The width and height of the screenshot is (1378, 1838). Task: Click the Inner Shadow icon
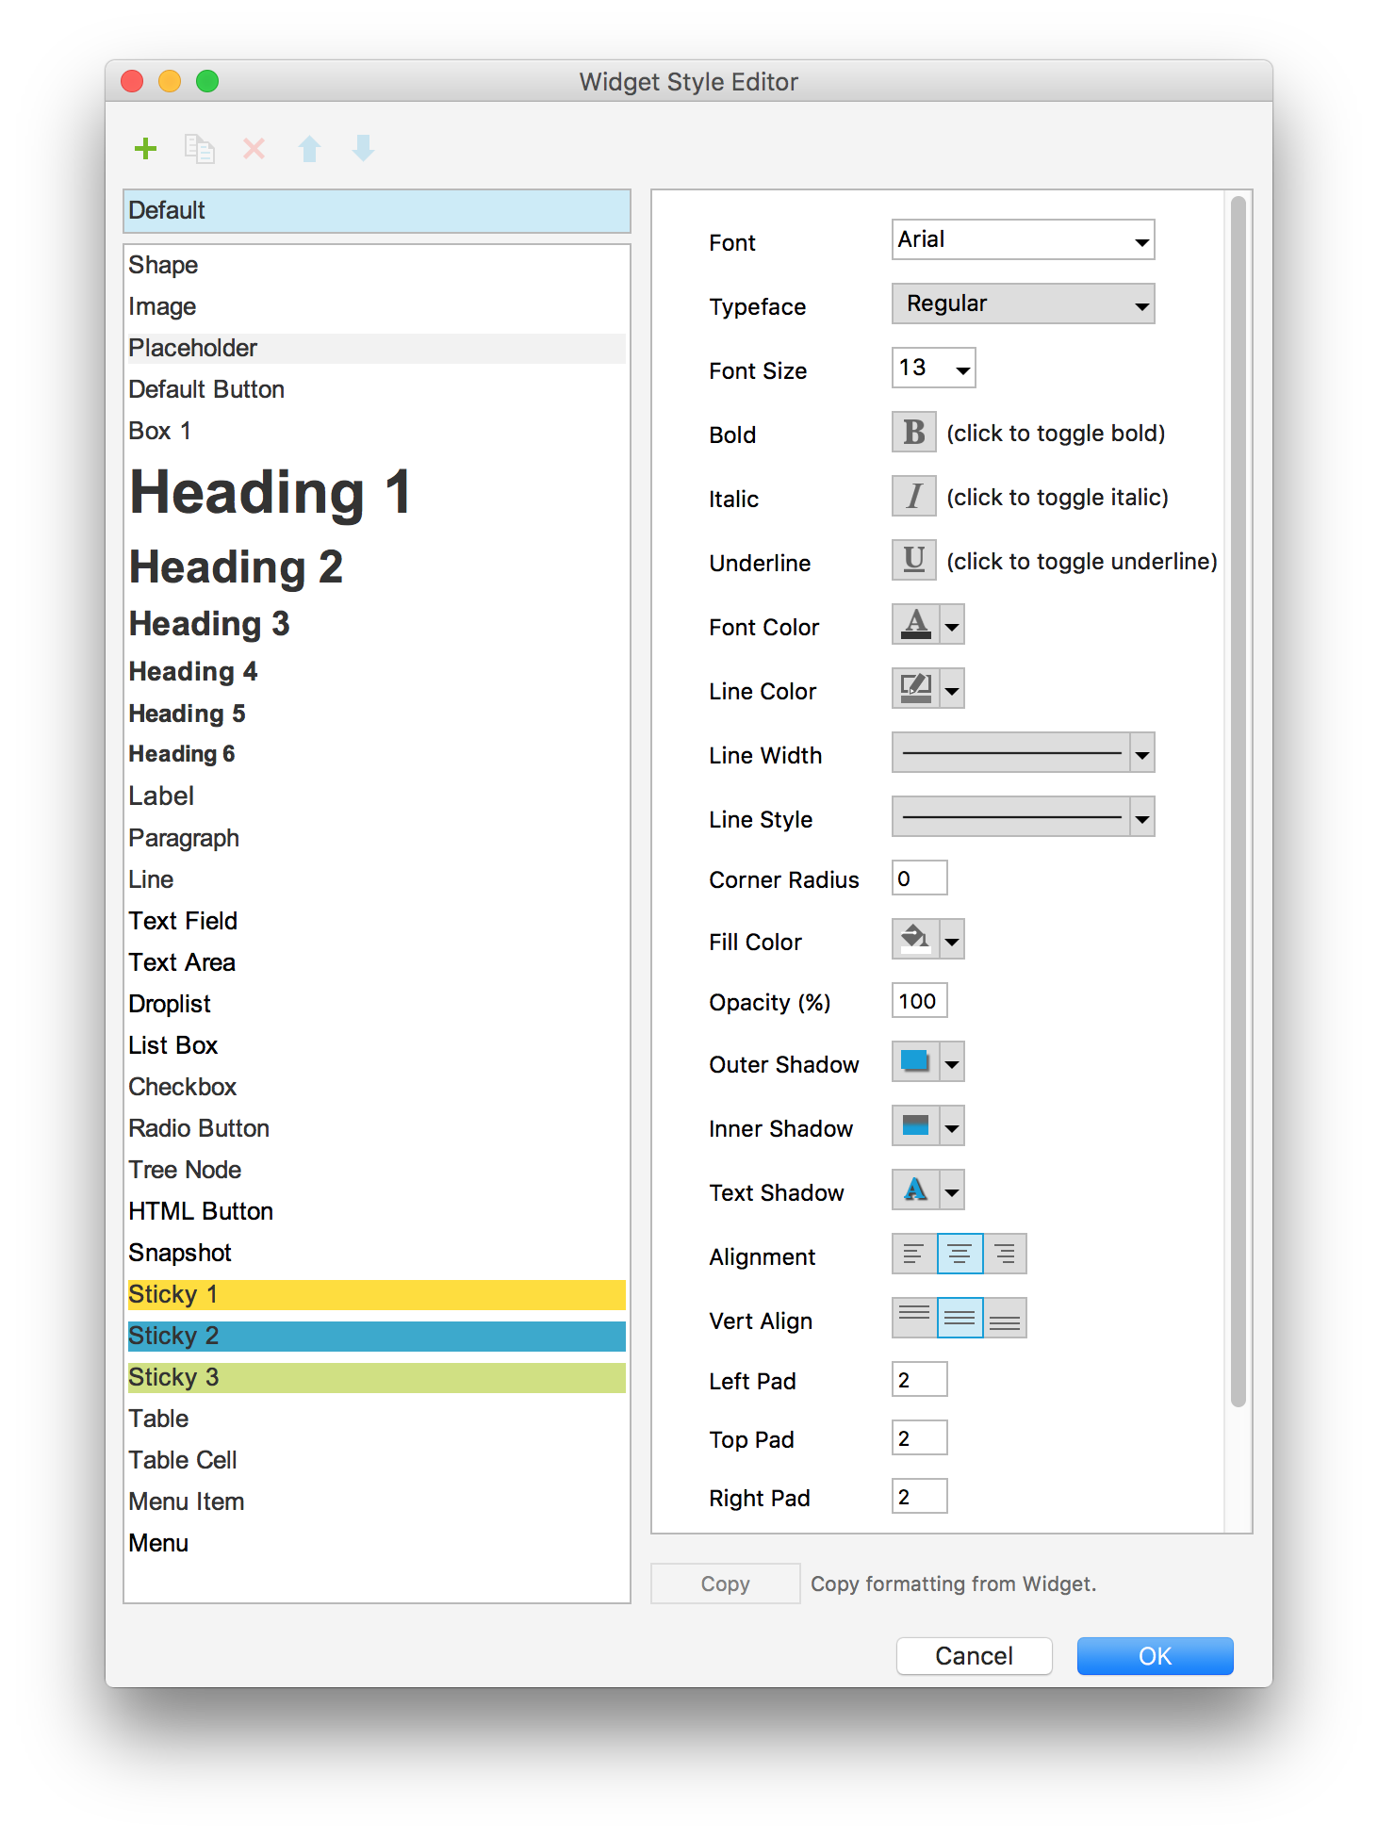(x=915, y=1125)
